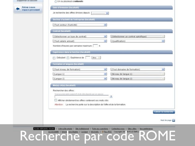195x146 pixels.
Task: Open the Ans experience unit dropdown
Action: coord(96,57)
